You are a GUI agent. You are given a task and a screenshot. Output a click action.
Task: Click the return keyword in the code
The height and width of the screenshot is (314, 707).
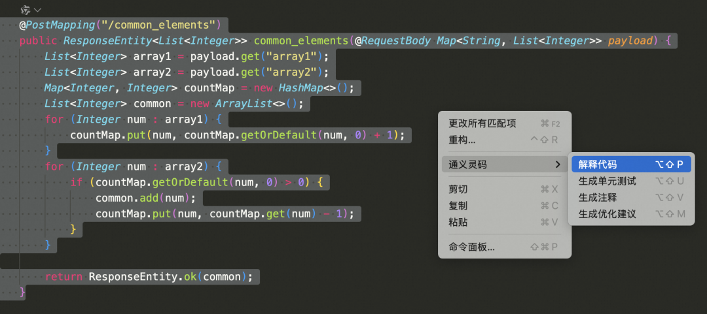[63, 277]
